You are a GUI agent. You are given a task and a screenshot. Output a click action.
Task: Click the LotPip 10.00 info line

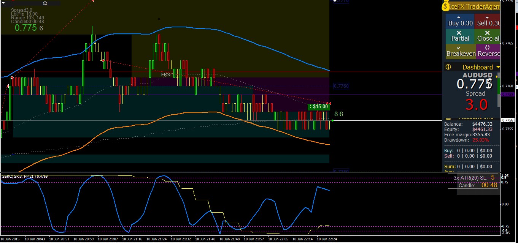(24, 14)
